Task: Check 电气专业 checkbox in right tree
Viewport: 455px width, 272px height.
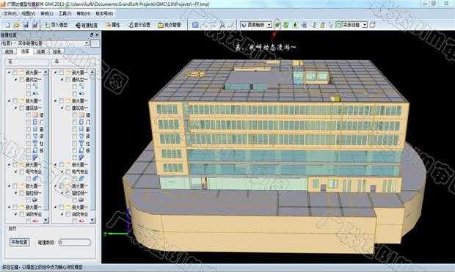Action: tap(68, 172)
